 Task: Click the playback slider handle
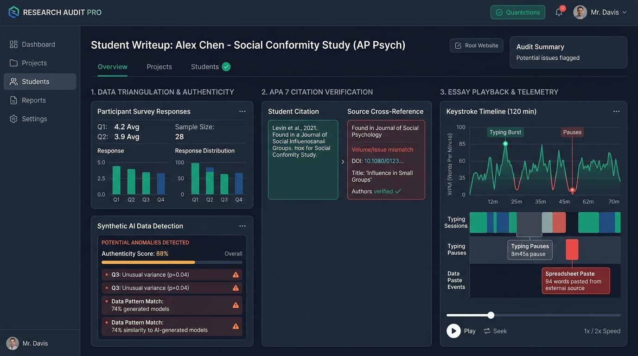coord(491,315)
